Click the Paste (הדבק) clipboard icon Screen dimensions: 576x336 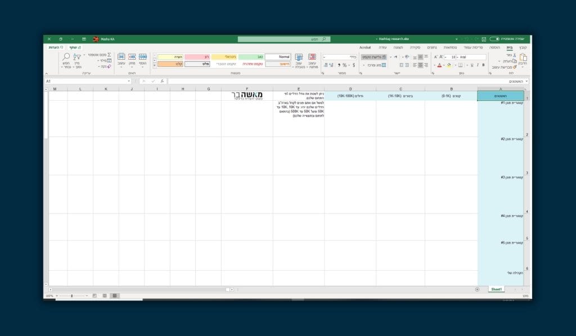(x=523, y=57)
